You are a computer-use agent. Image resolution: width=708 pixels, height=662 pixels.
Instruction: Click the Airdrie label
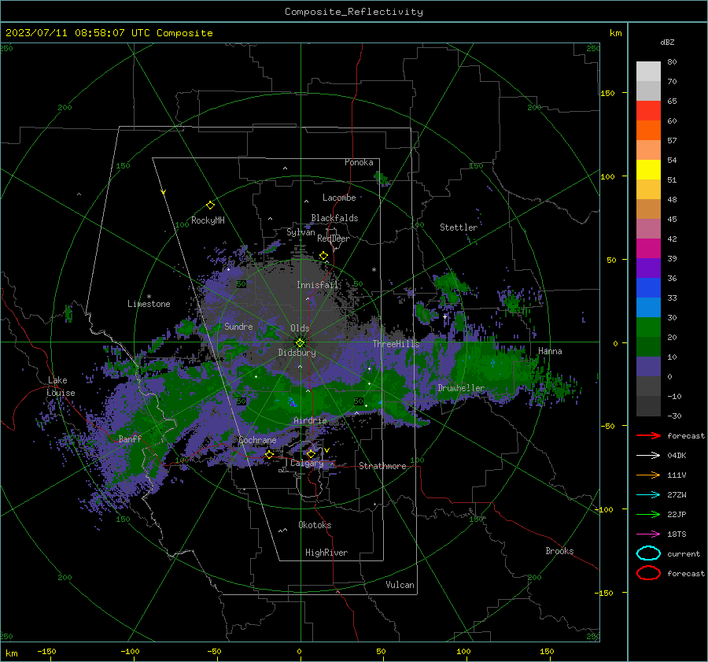[x=310, y=420]
